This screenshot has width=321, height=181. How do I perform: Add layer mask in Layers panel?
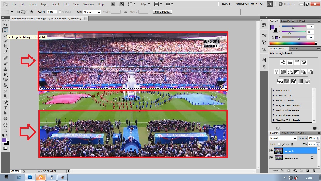(288, 170)
